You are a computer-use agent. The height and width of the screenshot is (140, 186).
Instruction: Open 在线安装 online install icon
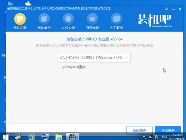pos(68,19)
